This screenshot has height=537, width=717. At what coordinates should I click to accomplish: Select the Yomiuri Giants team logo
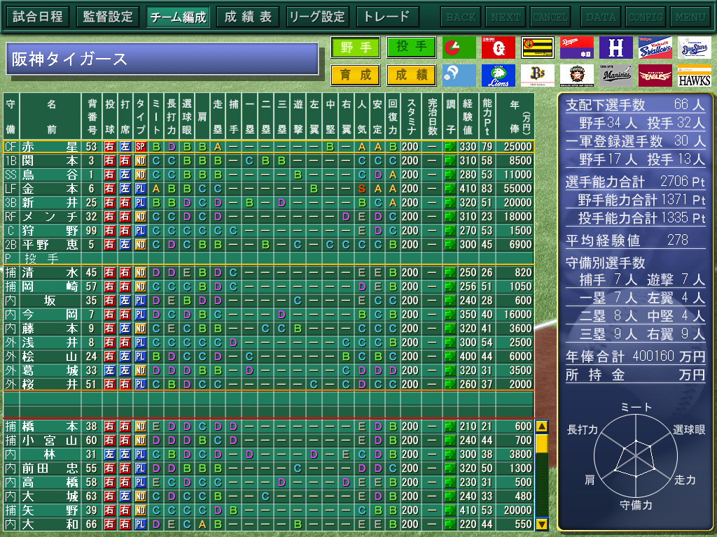tap(498, 48)
